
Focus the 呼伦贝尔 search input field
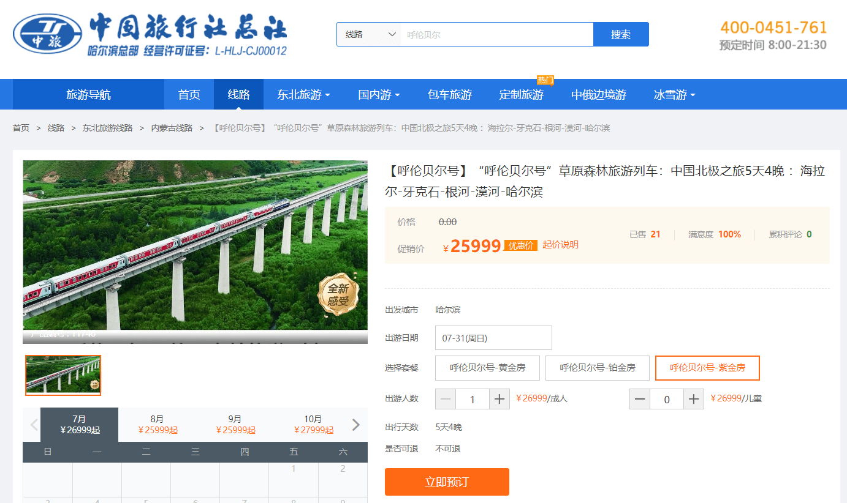(x=497, y=34)
